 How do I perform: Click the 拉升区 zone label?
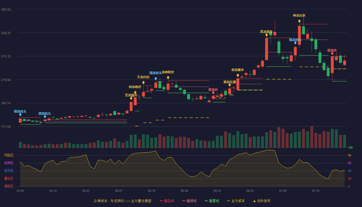(x=9, y=171)
